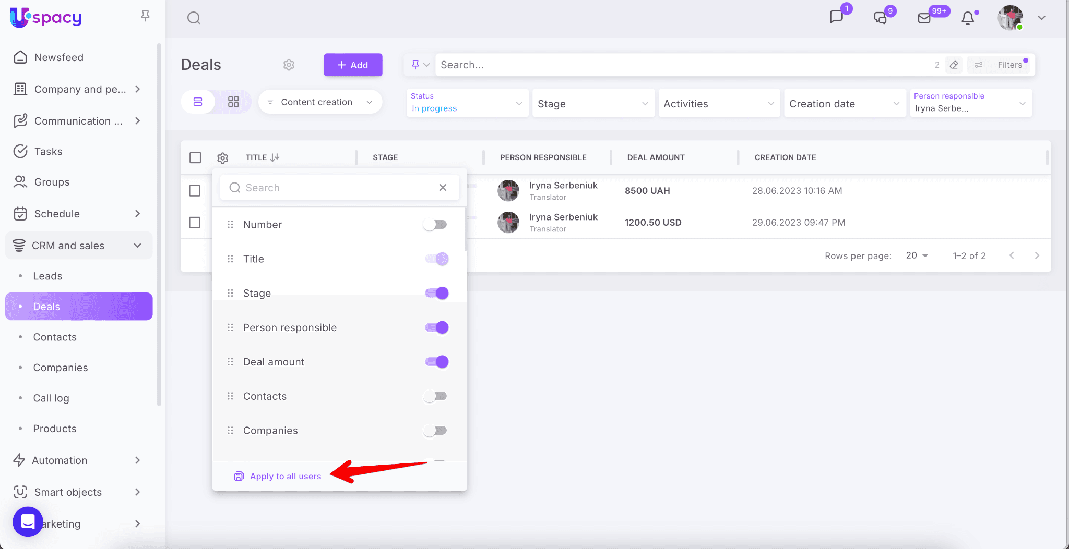Open Rows per page dropdown
Screen dimensions: 1069x549
917,255
